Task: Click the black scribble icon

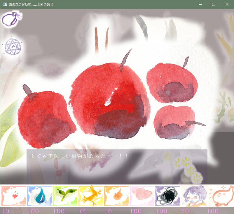Action: pos(167,195)
